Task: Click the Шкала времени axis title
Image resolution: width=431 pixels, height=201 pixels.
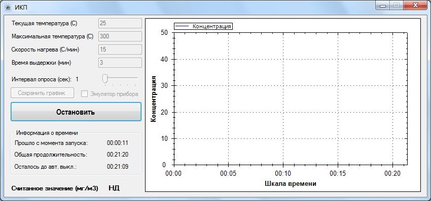Action: tap(291, 183)
